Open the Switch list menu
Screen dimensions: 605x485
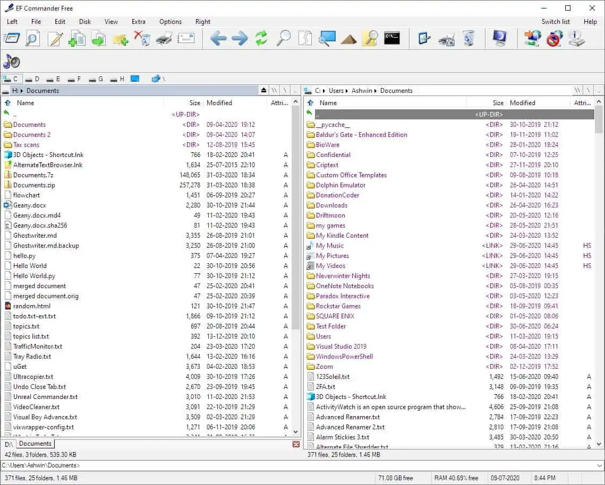(556, 22)
